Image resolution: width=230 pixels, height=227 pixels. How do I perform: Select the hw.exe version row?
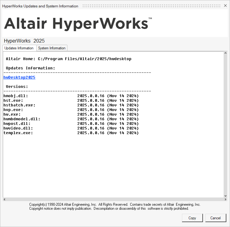[71, 114]
